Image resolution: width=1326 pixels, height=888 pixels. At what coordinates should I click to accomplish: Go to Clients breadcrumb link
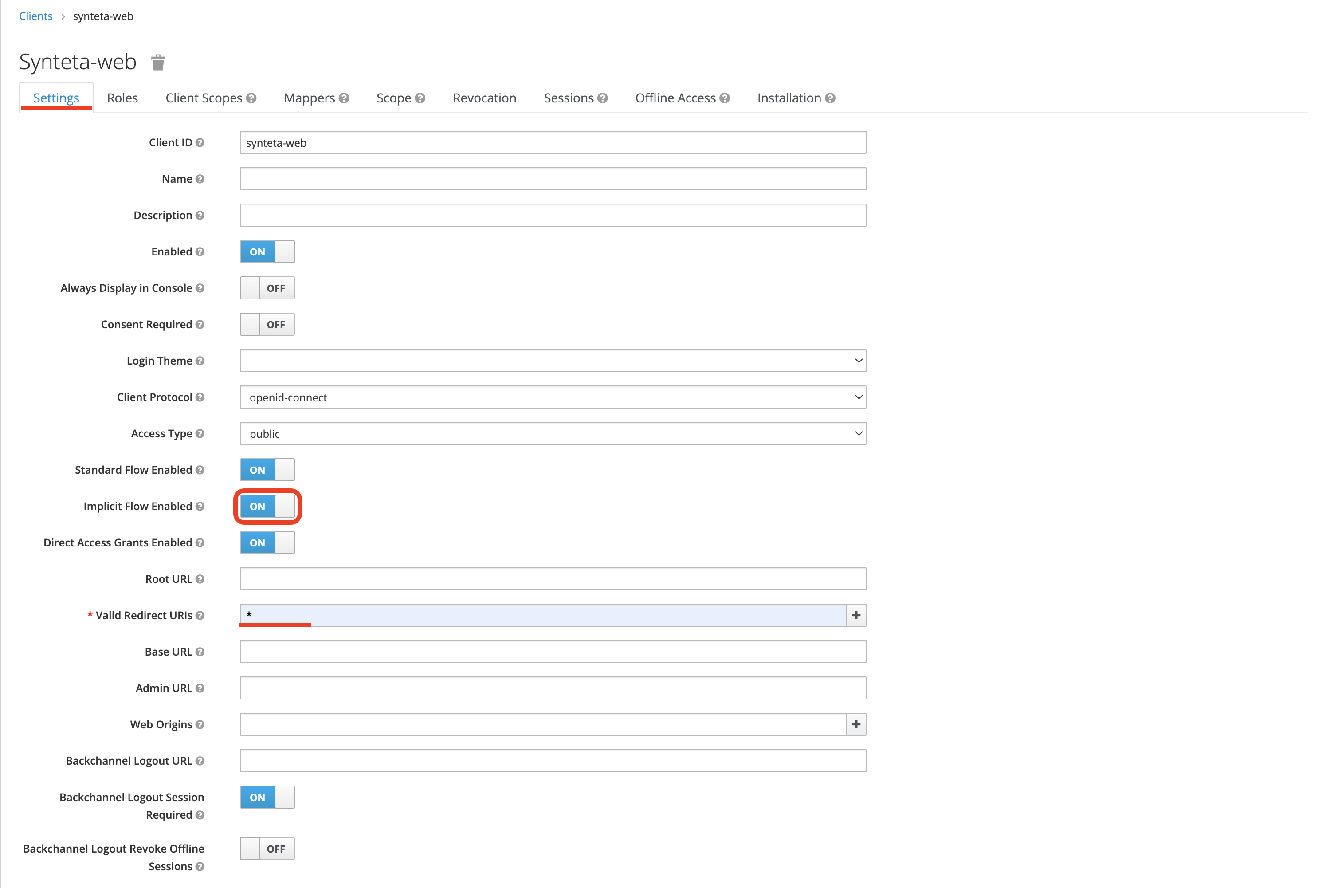35,16
